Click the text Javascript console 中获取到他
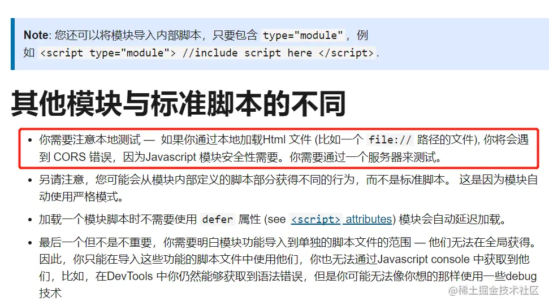Viewport: 549px width, 306px height. coord(453,259)
